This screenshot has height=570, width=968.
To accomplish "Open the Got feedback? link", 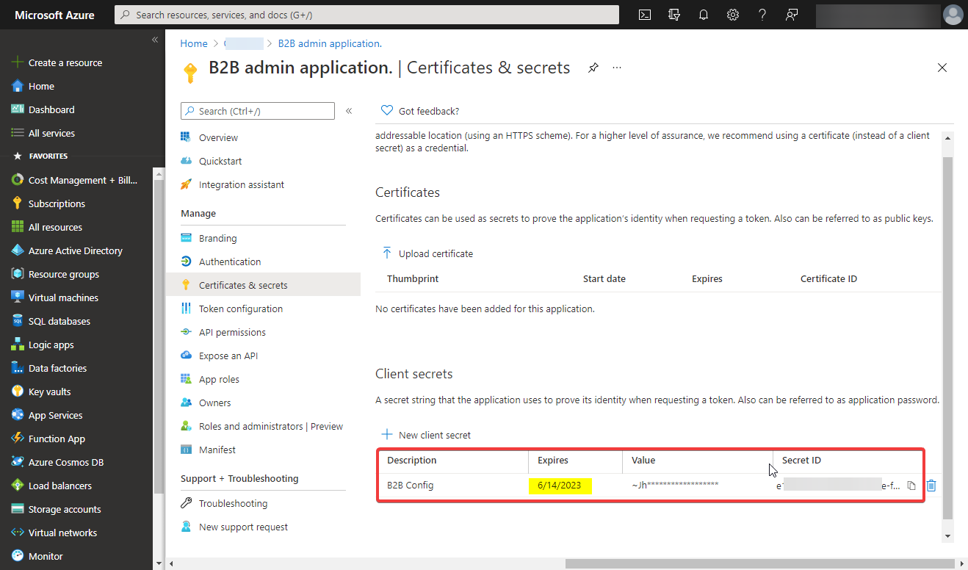I will [419, 110].
